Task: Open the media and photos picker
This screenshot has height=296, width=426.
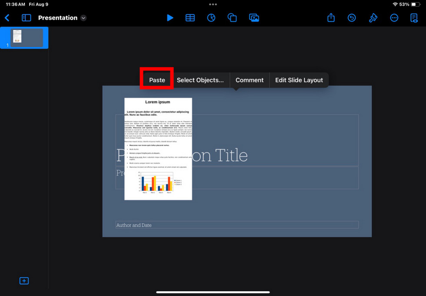Action: tap(254, 18)
